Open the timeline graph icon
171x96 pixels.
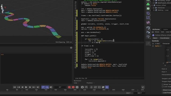(x=143, y=87)
